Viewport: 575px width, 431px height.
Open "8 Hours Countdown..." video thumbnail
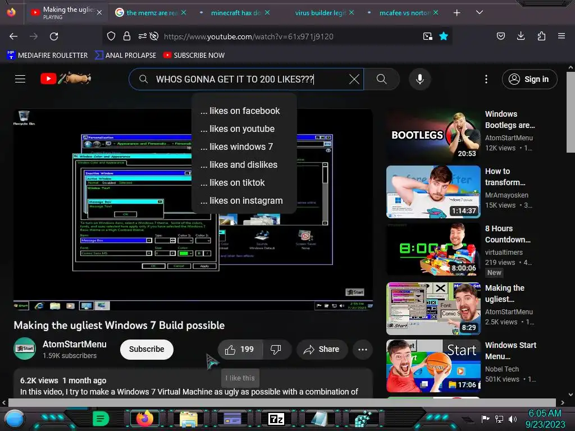tap(433, 249)
